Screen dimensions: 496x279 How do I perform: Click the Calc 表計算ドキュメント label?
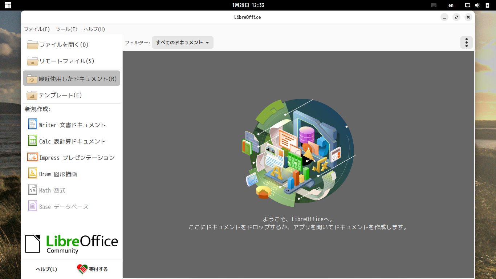(x=72, y=141)
